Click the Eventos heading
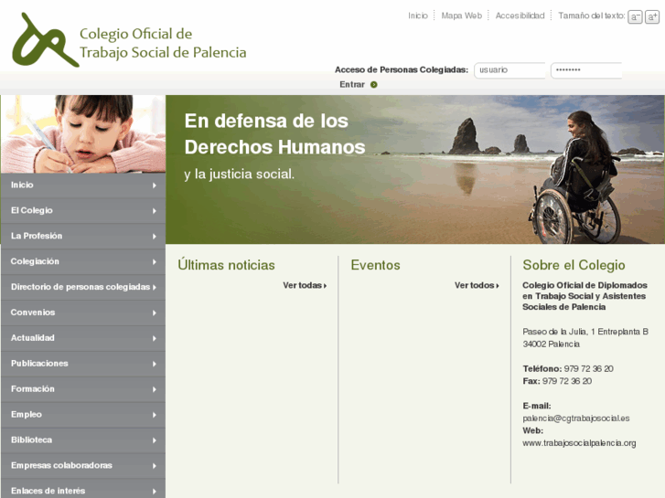 tap(375, 265)
